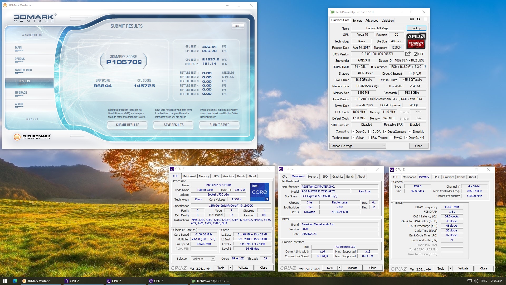Open MAIN section in 3DMark sidebar
Viewport: 506px width, 285px height.
pyautogui.click(x=18, y=47)
